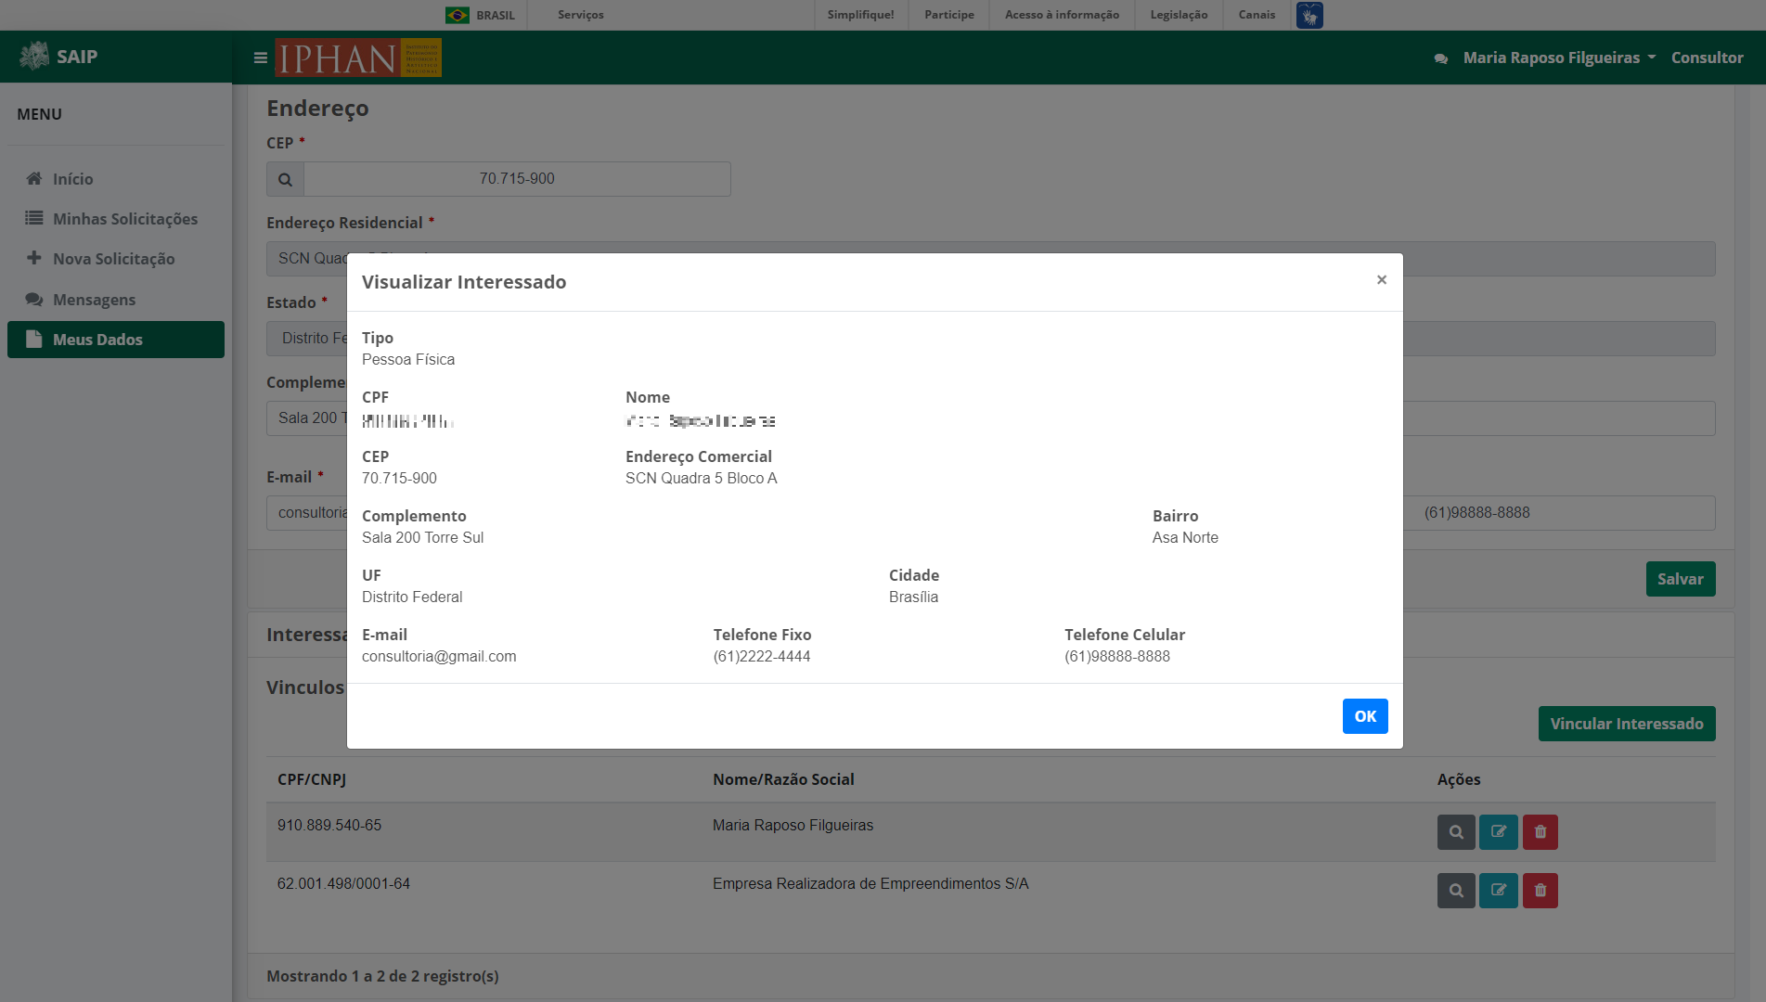
Task: View details for Empresa Realizadora de Empreendimentos
Action: pyautogui.click(x=1456, y=891)
